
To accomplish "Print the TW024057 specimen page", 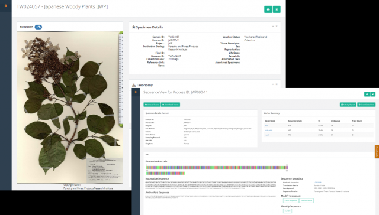I will 268,9.
